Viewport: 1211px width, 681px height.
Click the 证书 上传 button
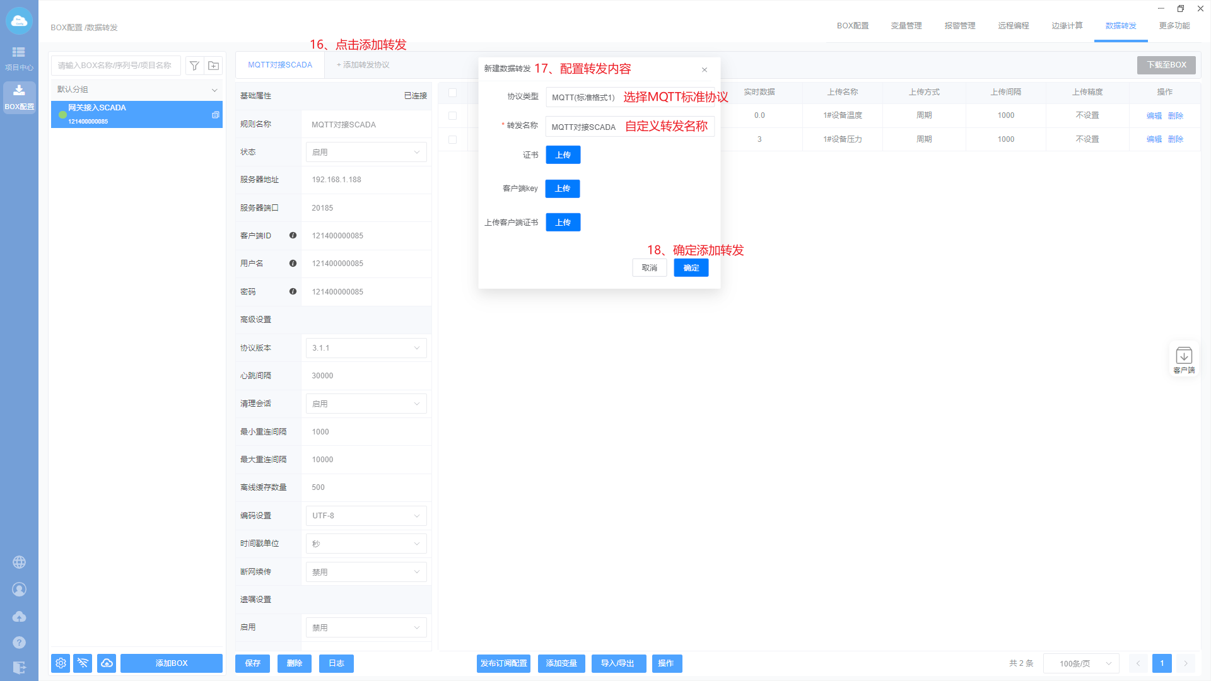[563, 155]
